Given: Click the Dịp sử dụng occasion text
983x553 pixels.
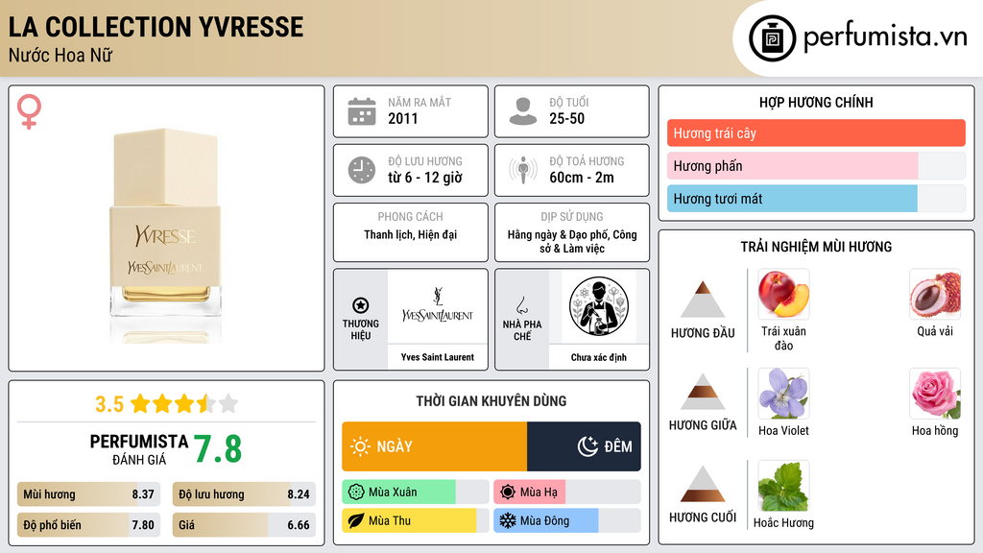Looking at the screenshot, I should click(x=572, y=241).
